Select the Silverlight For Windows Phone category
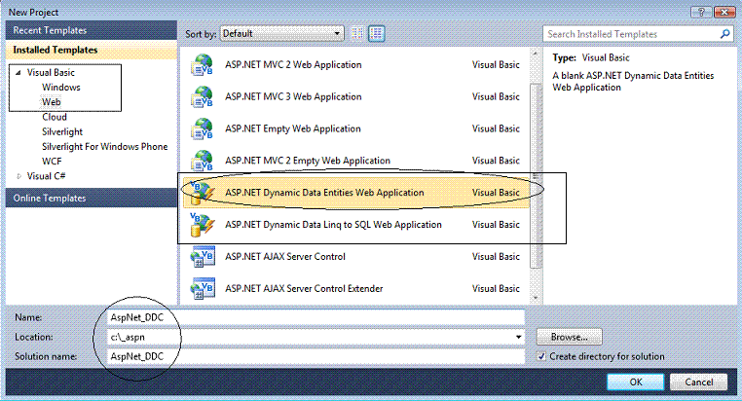 point(104,147)
